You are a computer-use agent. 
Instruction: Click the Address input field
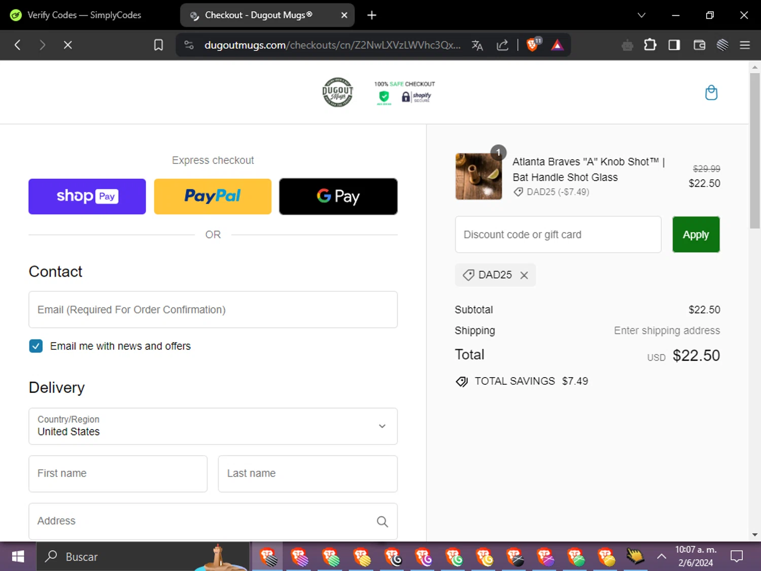(x=213, y=521)
